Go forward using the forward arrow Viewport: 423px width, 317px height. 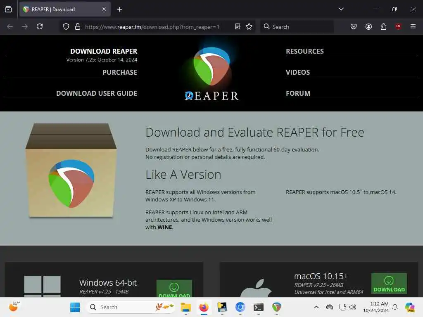pos(25,26)
